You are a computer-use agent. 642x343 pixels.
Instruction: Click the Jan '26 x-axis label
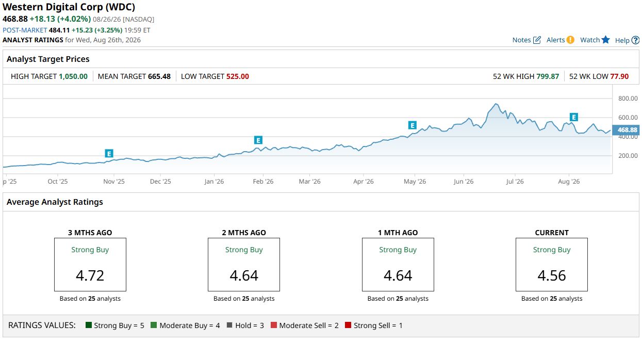[214, 182]
